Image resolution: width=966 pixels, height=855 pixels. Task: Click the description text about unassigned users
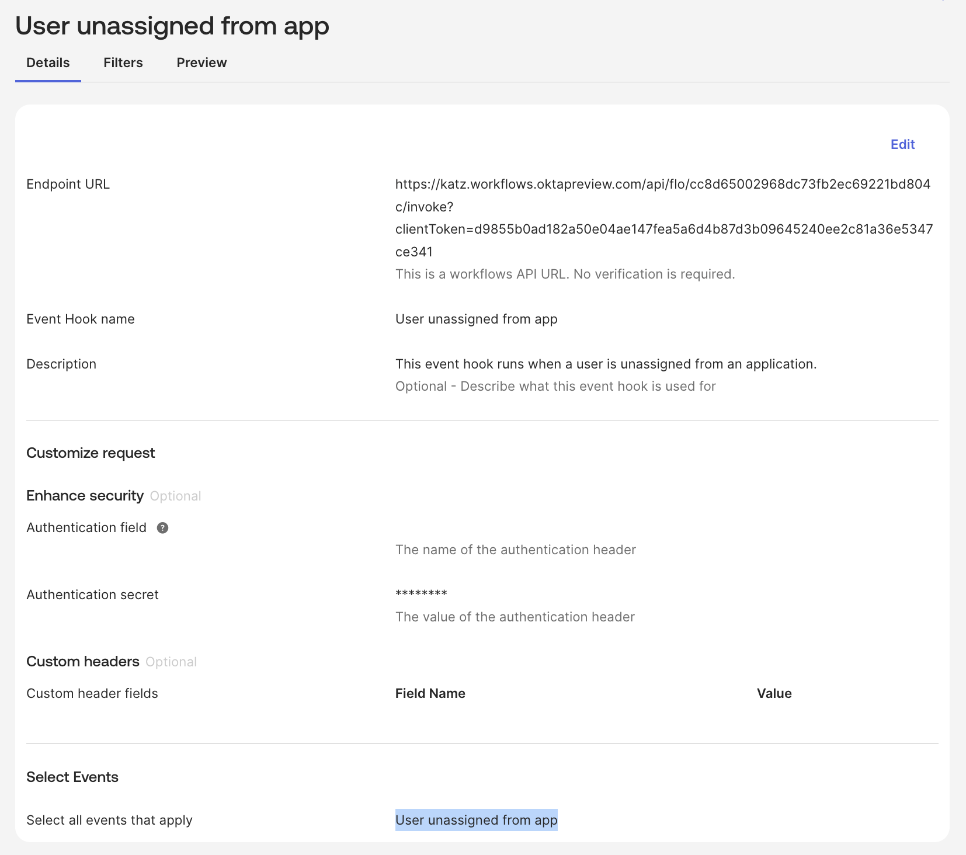(606, 364)
